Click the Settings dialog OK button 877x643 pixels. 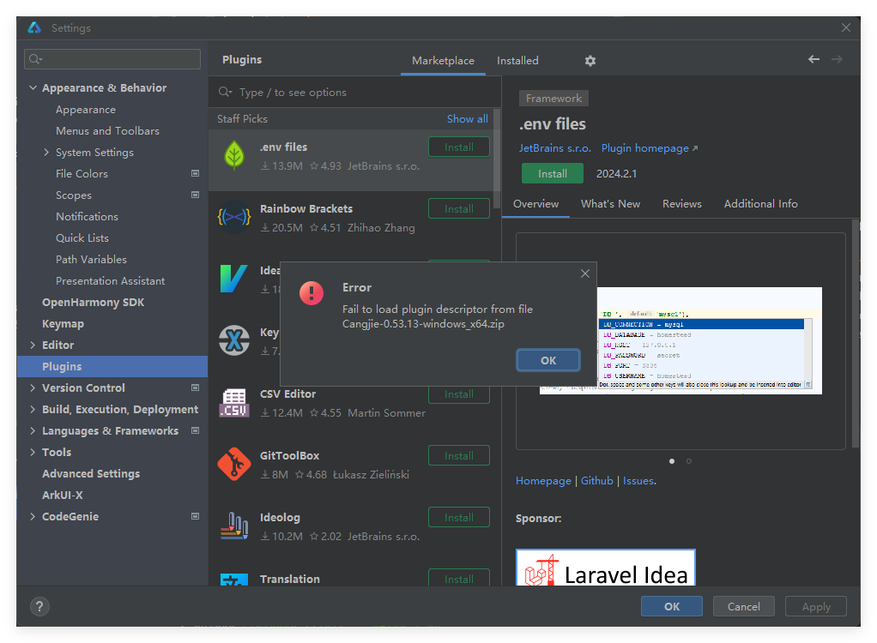tap(671, 606)
